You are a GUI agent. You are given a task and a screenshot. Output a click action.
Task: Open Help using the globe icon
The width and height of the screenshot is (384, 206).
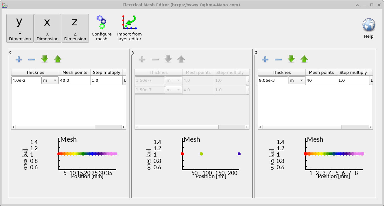[x=368, y=25]
